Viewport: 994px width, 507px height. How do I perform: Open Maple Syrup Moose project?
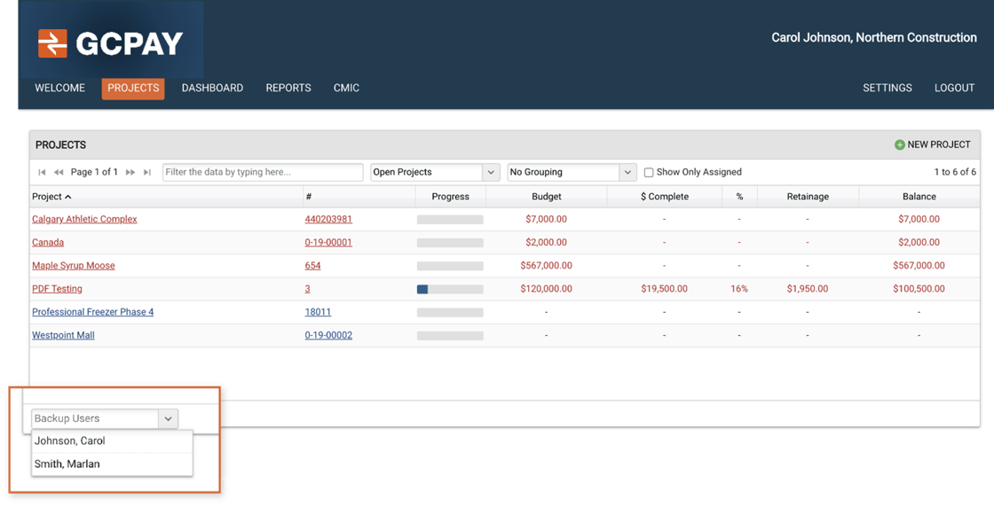point(74,266)
